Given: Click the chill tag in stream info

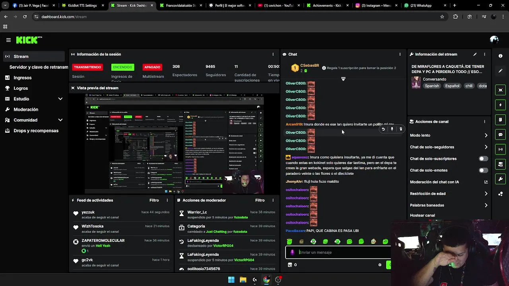Looking at the screenshot, I should pyautogui.click(x=469, y=86).
